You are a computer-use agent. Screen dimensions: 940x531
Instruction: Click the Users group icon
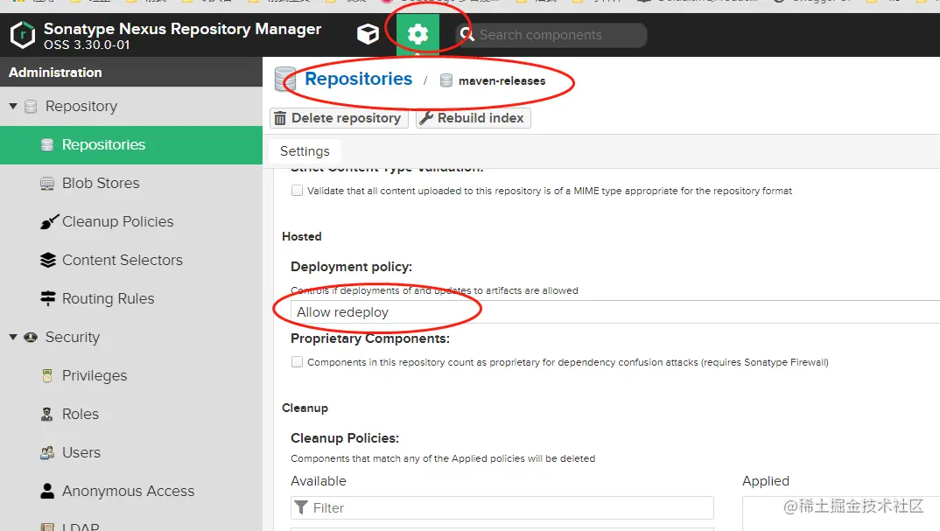47,452
